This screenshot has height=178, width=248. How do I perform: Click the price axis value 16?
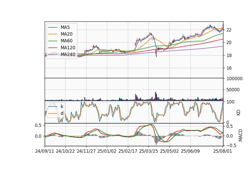229,68
